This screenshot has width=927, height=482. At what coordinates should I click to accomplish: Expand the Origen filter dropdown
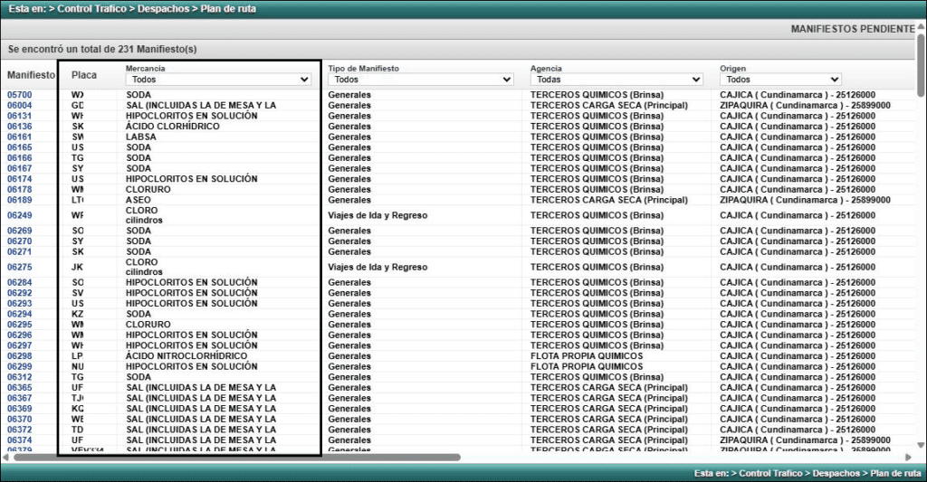pos(780,80)
